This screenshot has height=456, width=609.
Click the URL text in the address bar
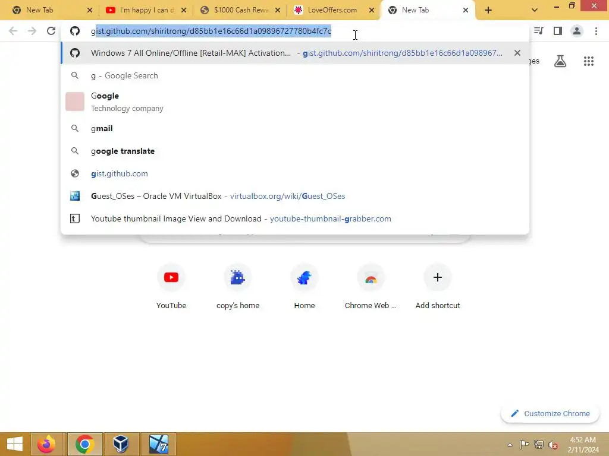[x=211, y=31]
